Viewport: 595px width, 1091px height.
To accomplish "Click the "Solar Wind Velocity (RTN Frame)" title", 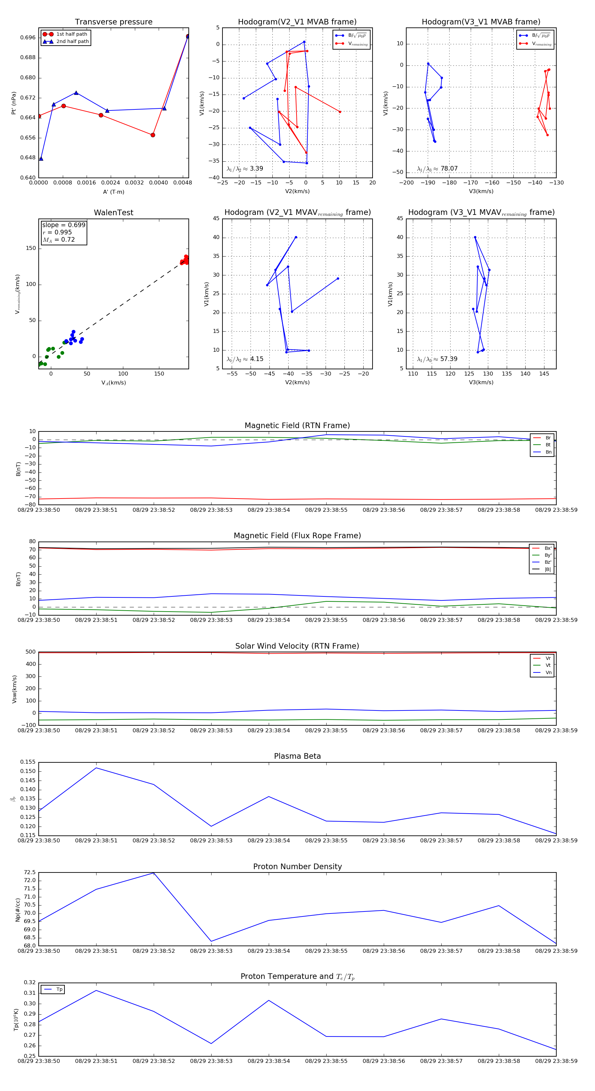I will [297, 646].
